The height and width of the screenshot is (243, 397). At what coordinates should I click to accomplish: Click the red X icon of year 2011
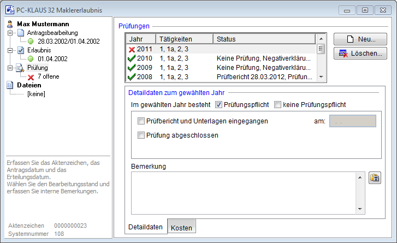131,49
